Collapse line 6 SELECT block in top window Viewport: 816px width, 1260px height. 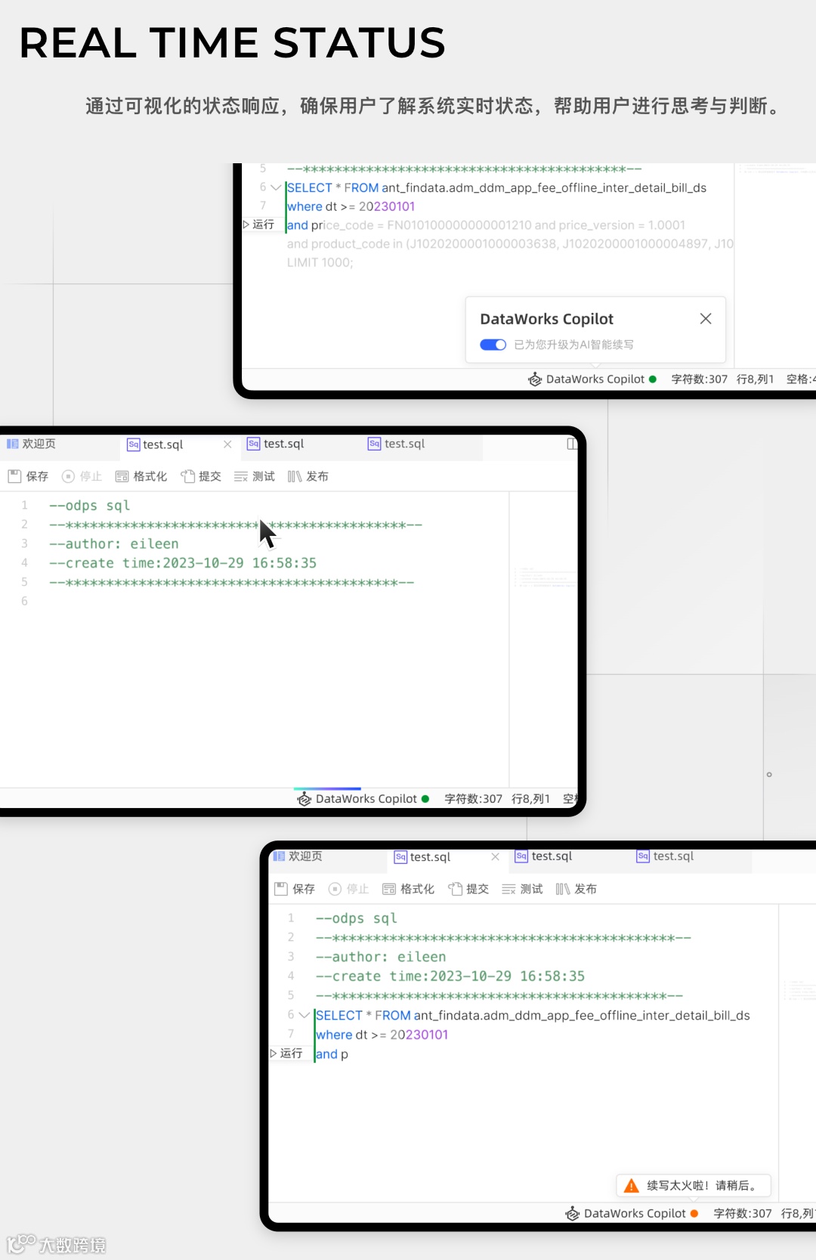point(276,187)
